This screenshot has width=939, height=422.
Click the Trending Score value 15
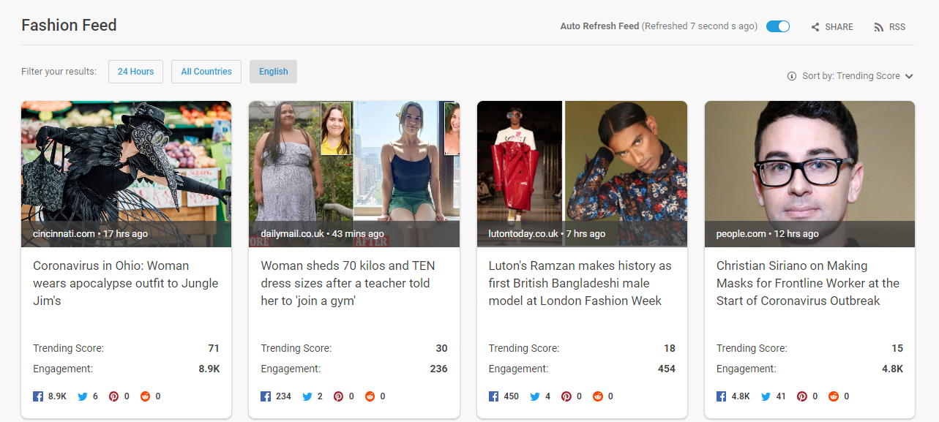[897, 348]
